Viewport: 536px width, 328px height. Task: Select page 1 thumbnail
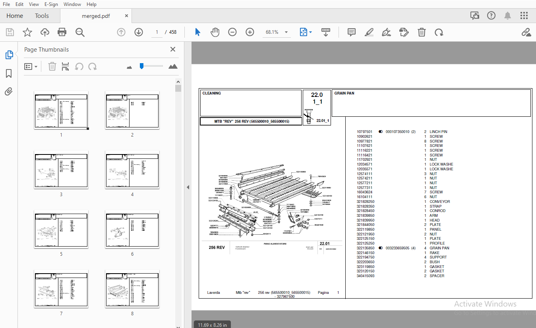click(61, 110)
